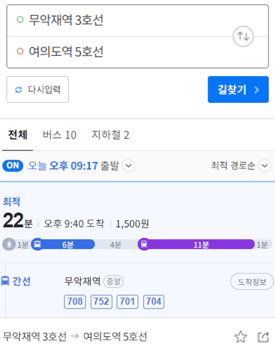Viewport: 275px width, 346px height.
Task: Click the star favorite icon
Action: [241, 337]
